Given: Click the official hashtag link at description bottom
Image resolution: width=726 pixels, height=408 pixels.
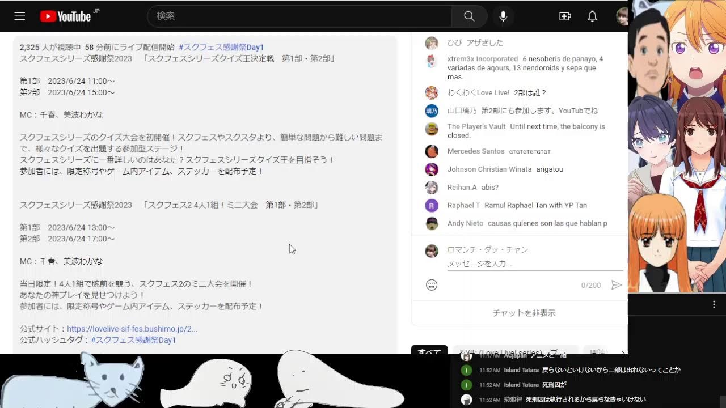Looking at the screenshot, I should (x=133, y=340).
